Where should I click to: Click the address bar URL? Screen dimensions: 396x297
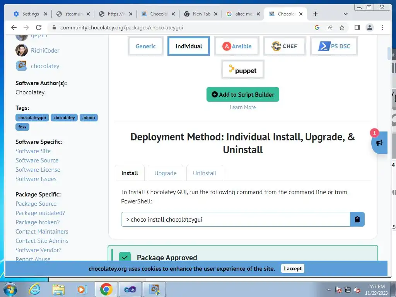pyautogui.click(x=122, y=27)
